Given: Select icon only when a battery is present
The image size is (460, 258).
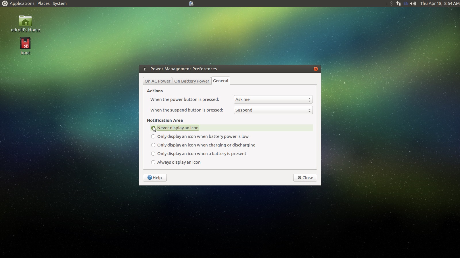Looking at the screenshot, I should pyautogui.click(x=153, y=154).
